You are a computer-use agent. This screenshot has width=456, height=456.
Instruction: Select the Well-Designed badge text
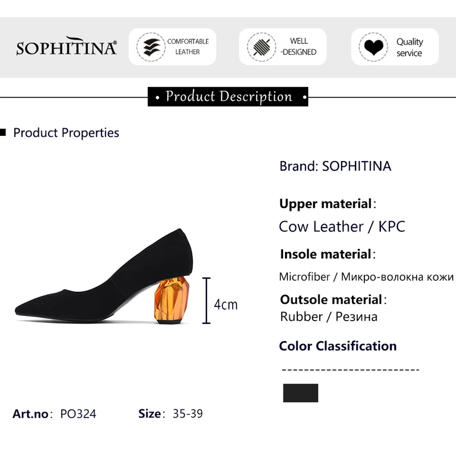pyautogui.click(x=298, y=47)
